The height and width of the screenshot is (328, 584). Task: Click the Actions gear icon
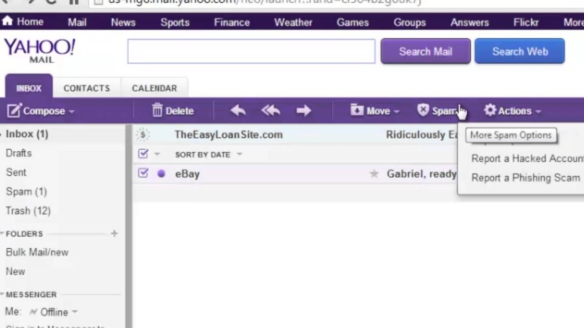coord(490,110)
